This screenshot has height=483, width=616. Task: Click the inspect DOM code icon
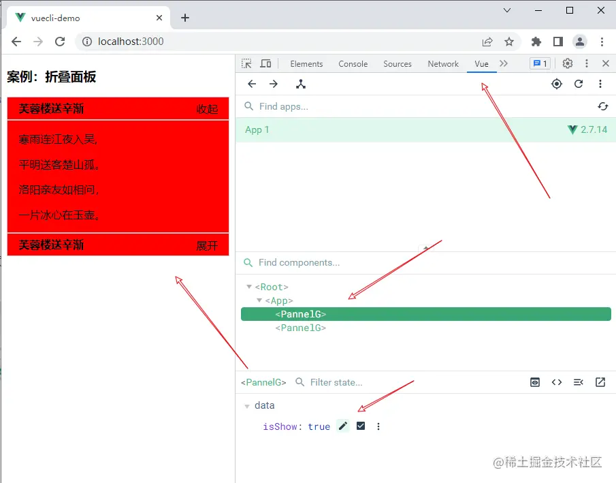tap(557, 382)
